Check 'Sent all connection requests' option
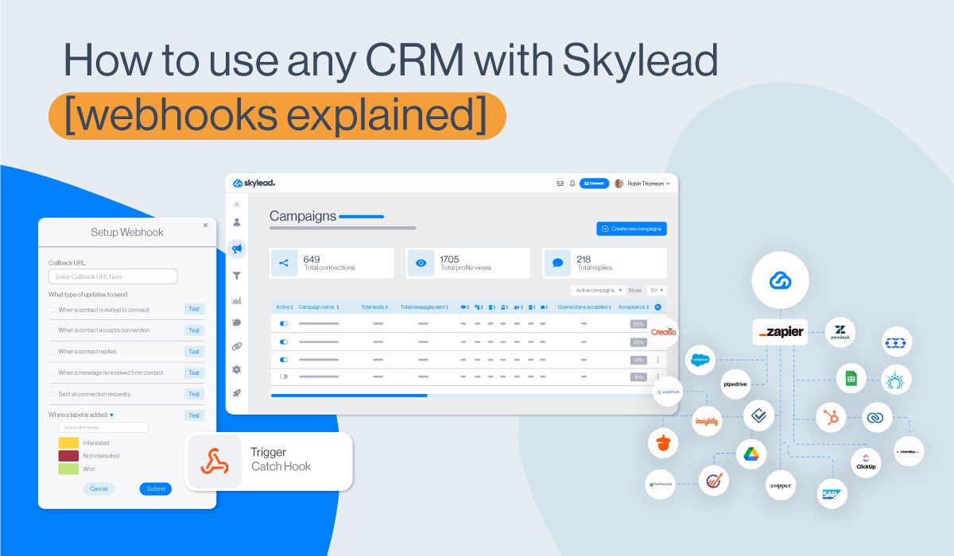Viewport: 954px width, 556px height. (x=52, y=394)
